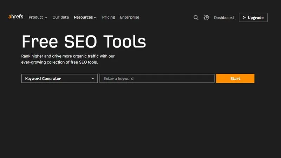Click the orange Start button
The width and height of the screenshot is (281, 158).
point(235,78)
